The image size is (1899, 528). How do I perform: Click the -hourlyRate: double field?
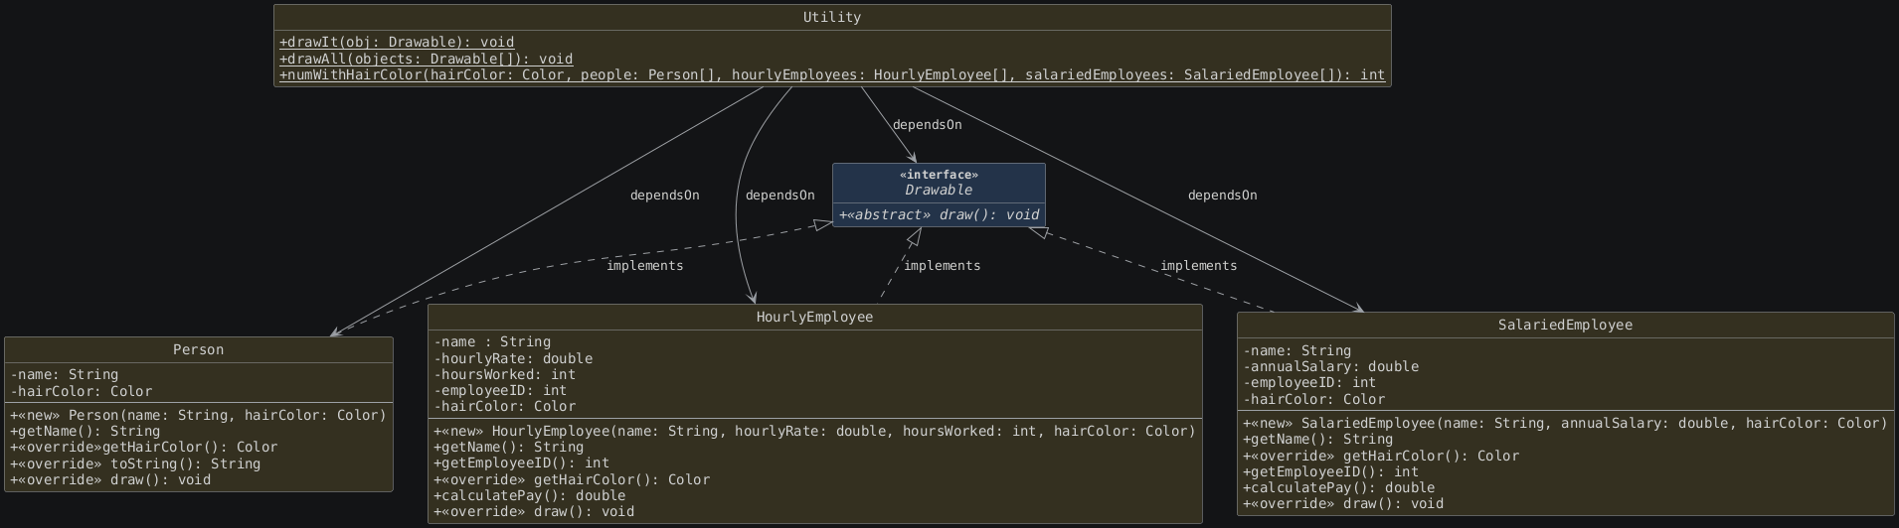512,358
